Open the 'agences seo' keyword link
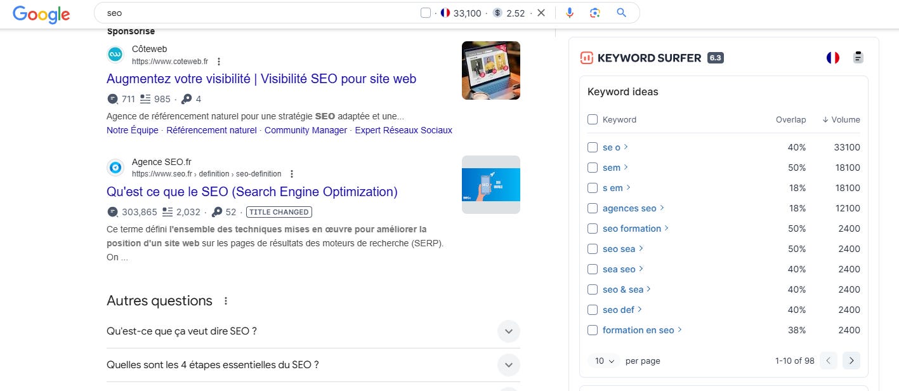The image size is (899, 391). click(629, 208)
